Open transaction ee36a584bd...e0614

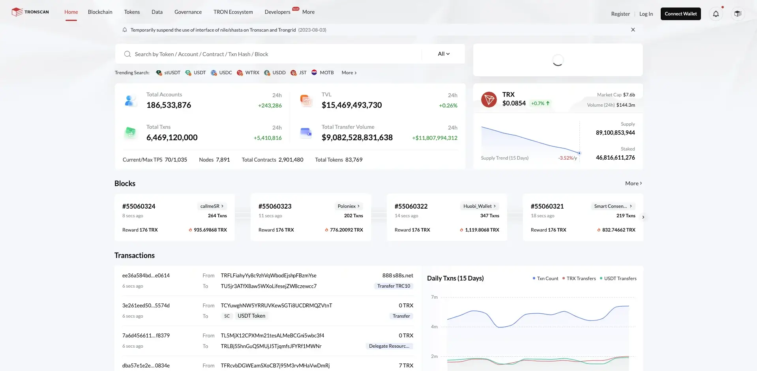[146, 275]
